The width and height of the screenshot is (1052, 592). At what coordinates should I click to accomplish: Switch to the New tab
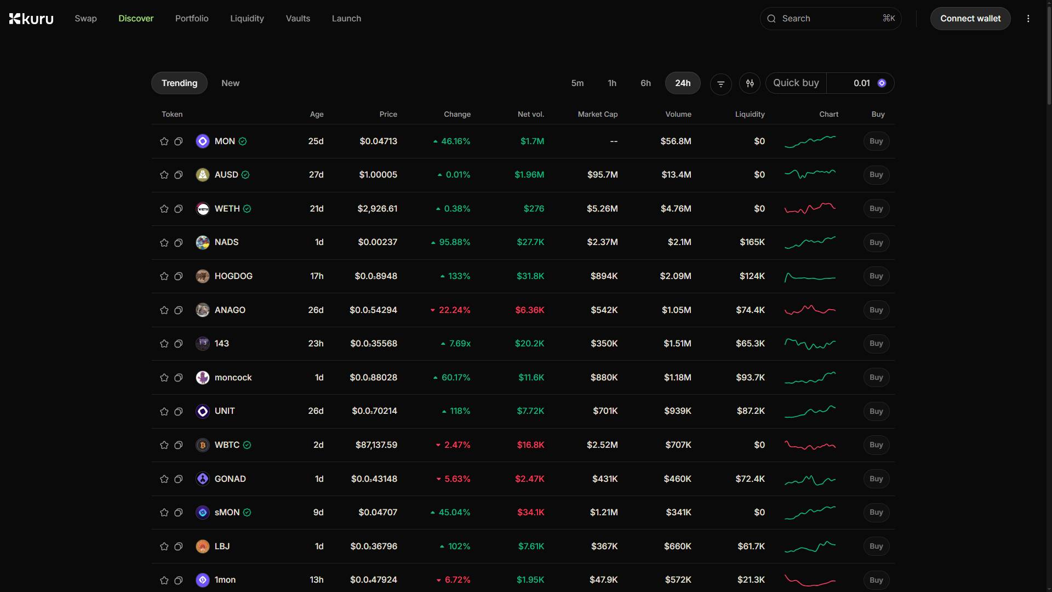pyautogui.click(x=230, y=83)
